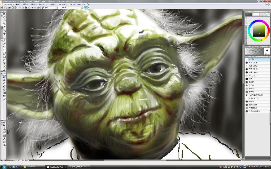Image resolution: width=271 pixels, height=169 pixels.
Task: Open the ウィンドウ(W) menu
Action: pyautogui.click(x=75, y=4)
